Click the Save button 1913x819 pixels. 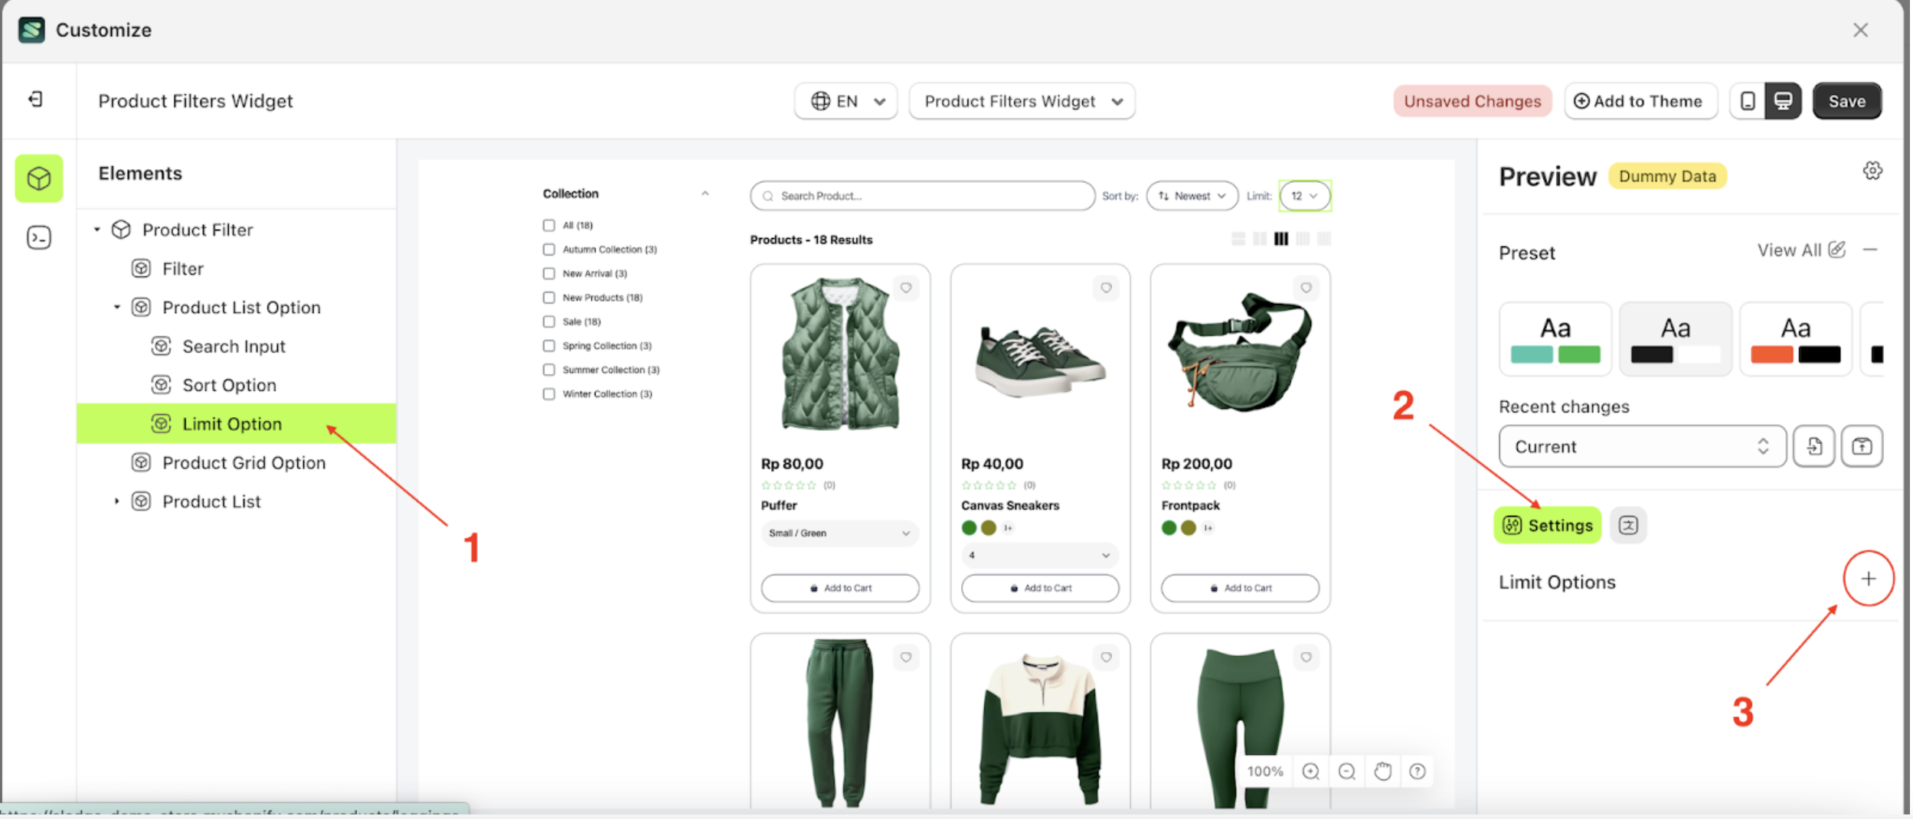[x=1846, y=101]
